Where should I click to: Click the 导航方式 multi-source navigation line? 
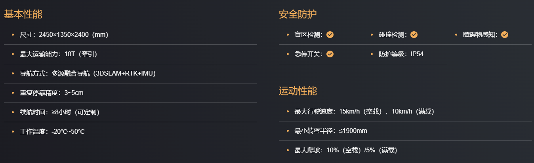(88, 74)
